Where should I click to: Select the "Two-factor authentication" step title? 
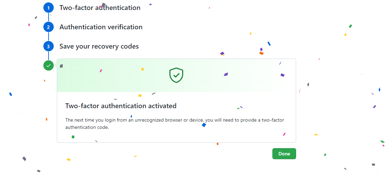[100, 8]
